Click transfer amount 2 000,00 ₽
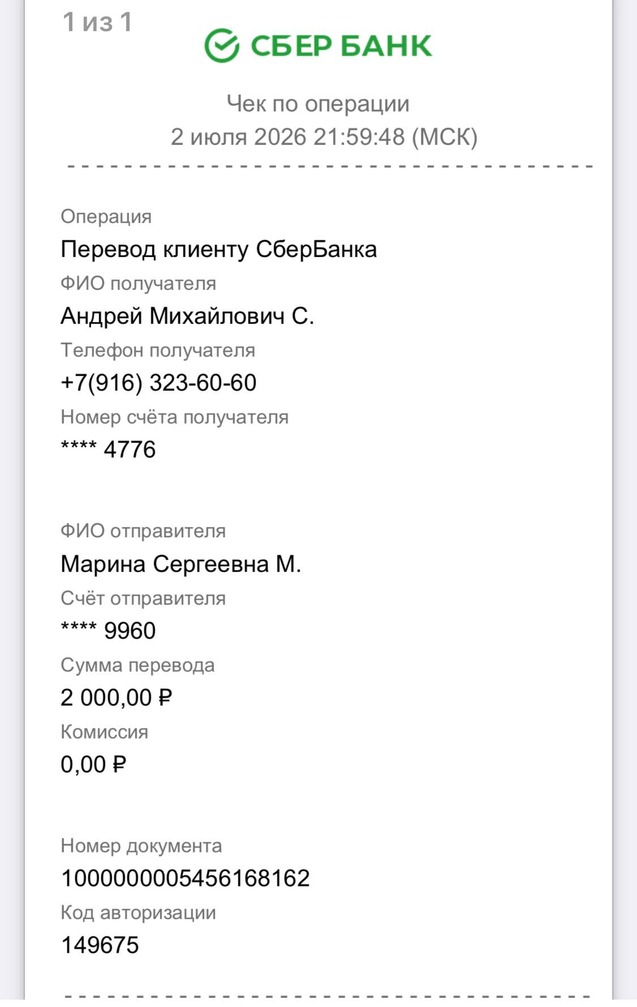The image size is (637, 1007). [116, 698]
